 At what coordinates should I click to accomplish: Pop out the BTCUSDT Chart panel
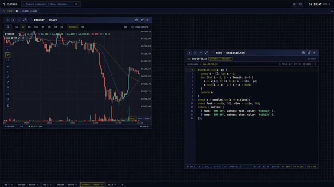(x=142, y=20)
